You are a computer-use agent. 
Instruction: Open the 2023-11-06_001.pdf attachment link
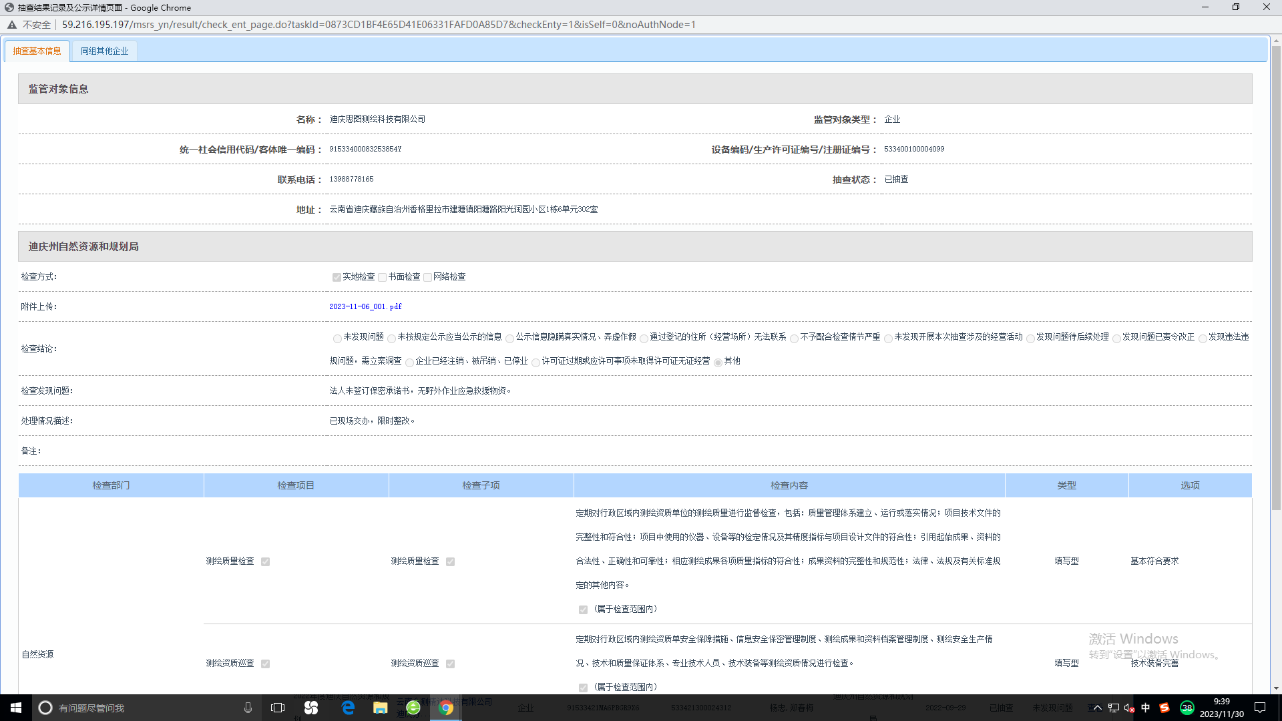365,306
